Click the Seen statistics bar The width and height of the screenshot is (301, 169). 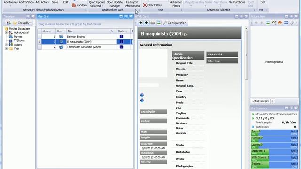pos(275,132)
